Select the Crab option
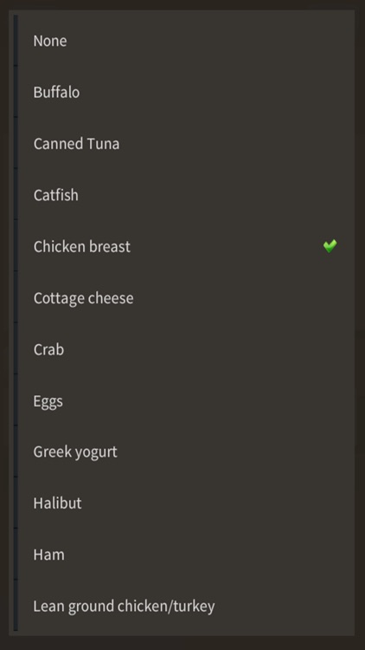The width and height of the screenshot is (365, 650). (182, 349)
